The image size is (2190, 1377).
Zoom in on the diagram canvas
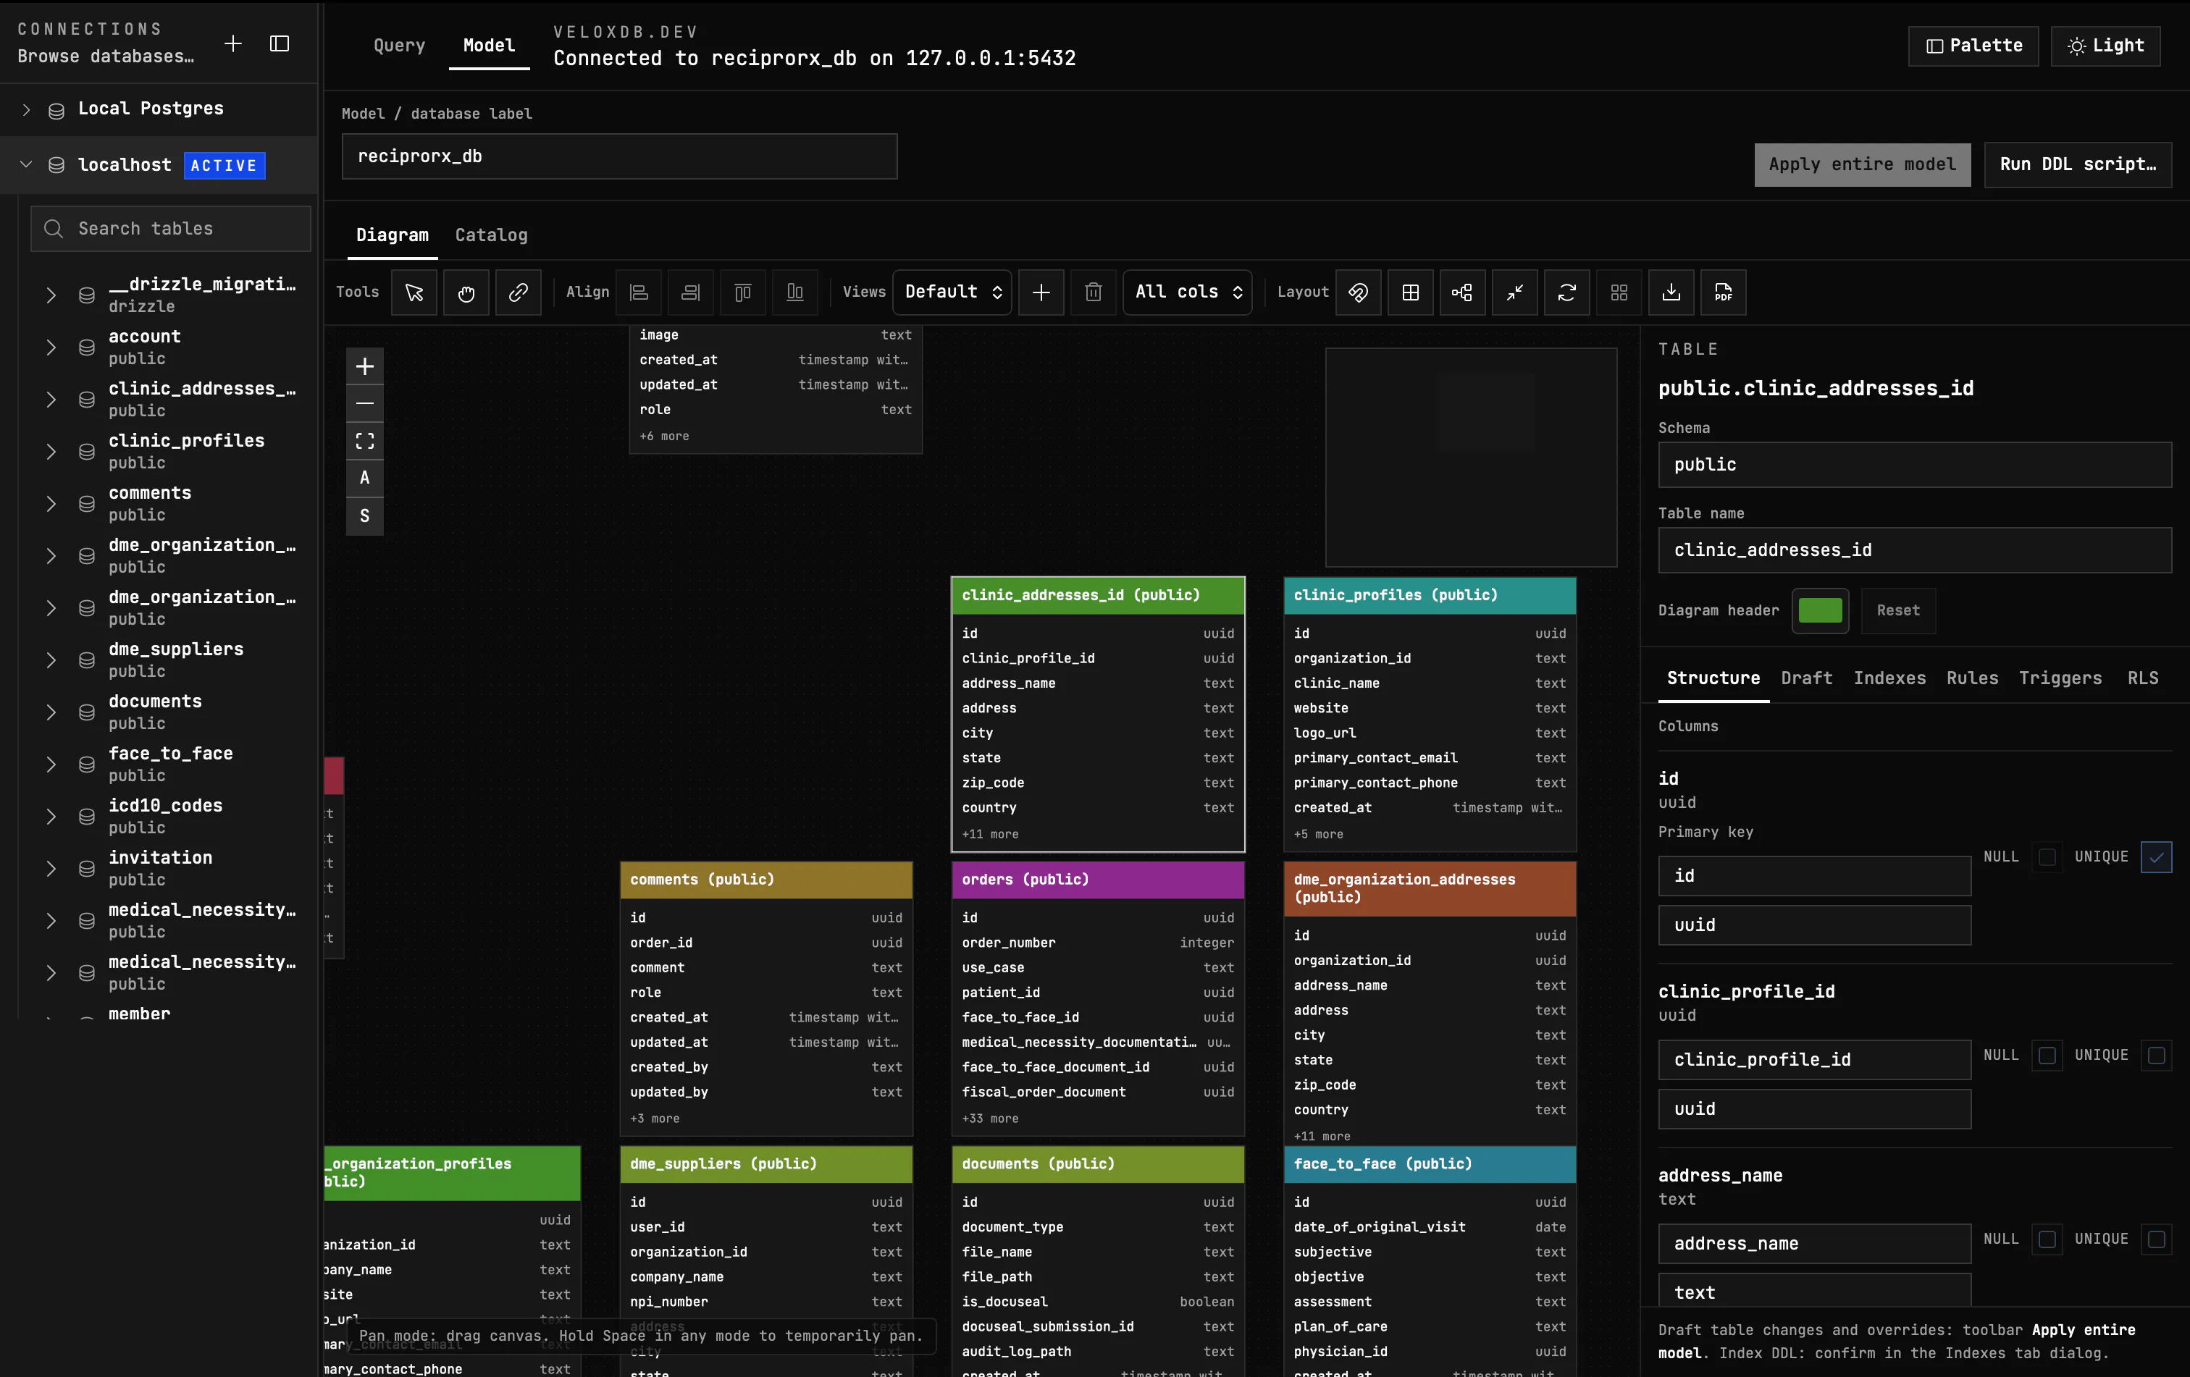tap(365, 366)
